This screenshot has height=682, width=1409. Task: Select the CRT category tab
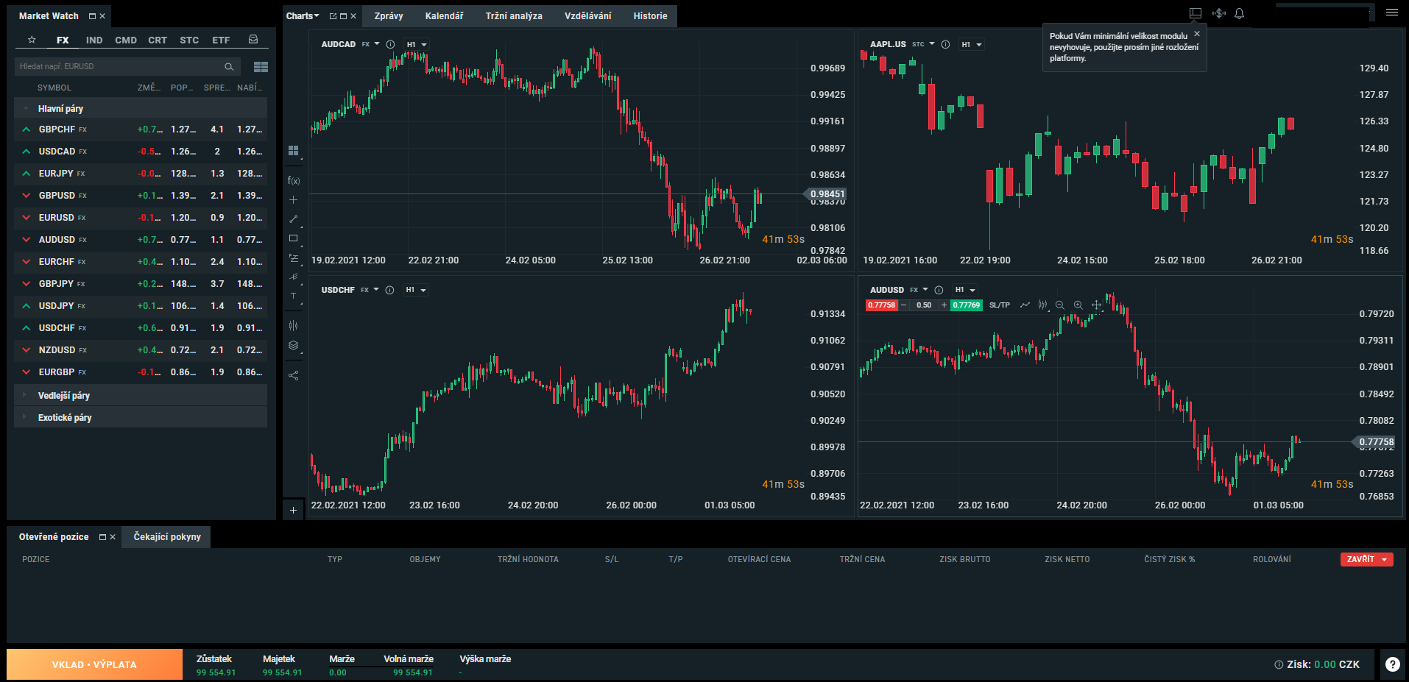coord(158,40)
